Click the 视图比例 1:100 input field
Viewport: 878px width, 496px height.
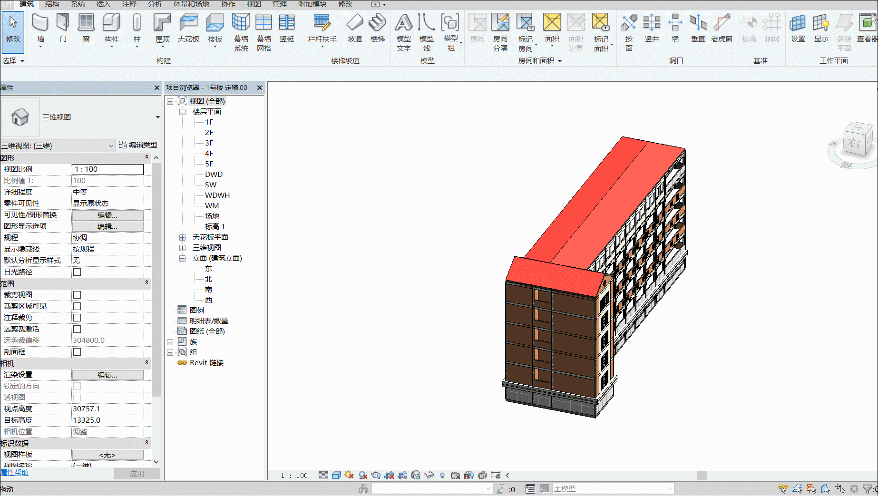pyautogui.click(x=107, y=169)
